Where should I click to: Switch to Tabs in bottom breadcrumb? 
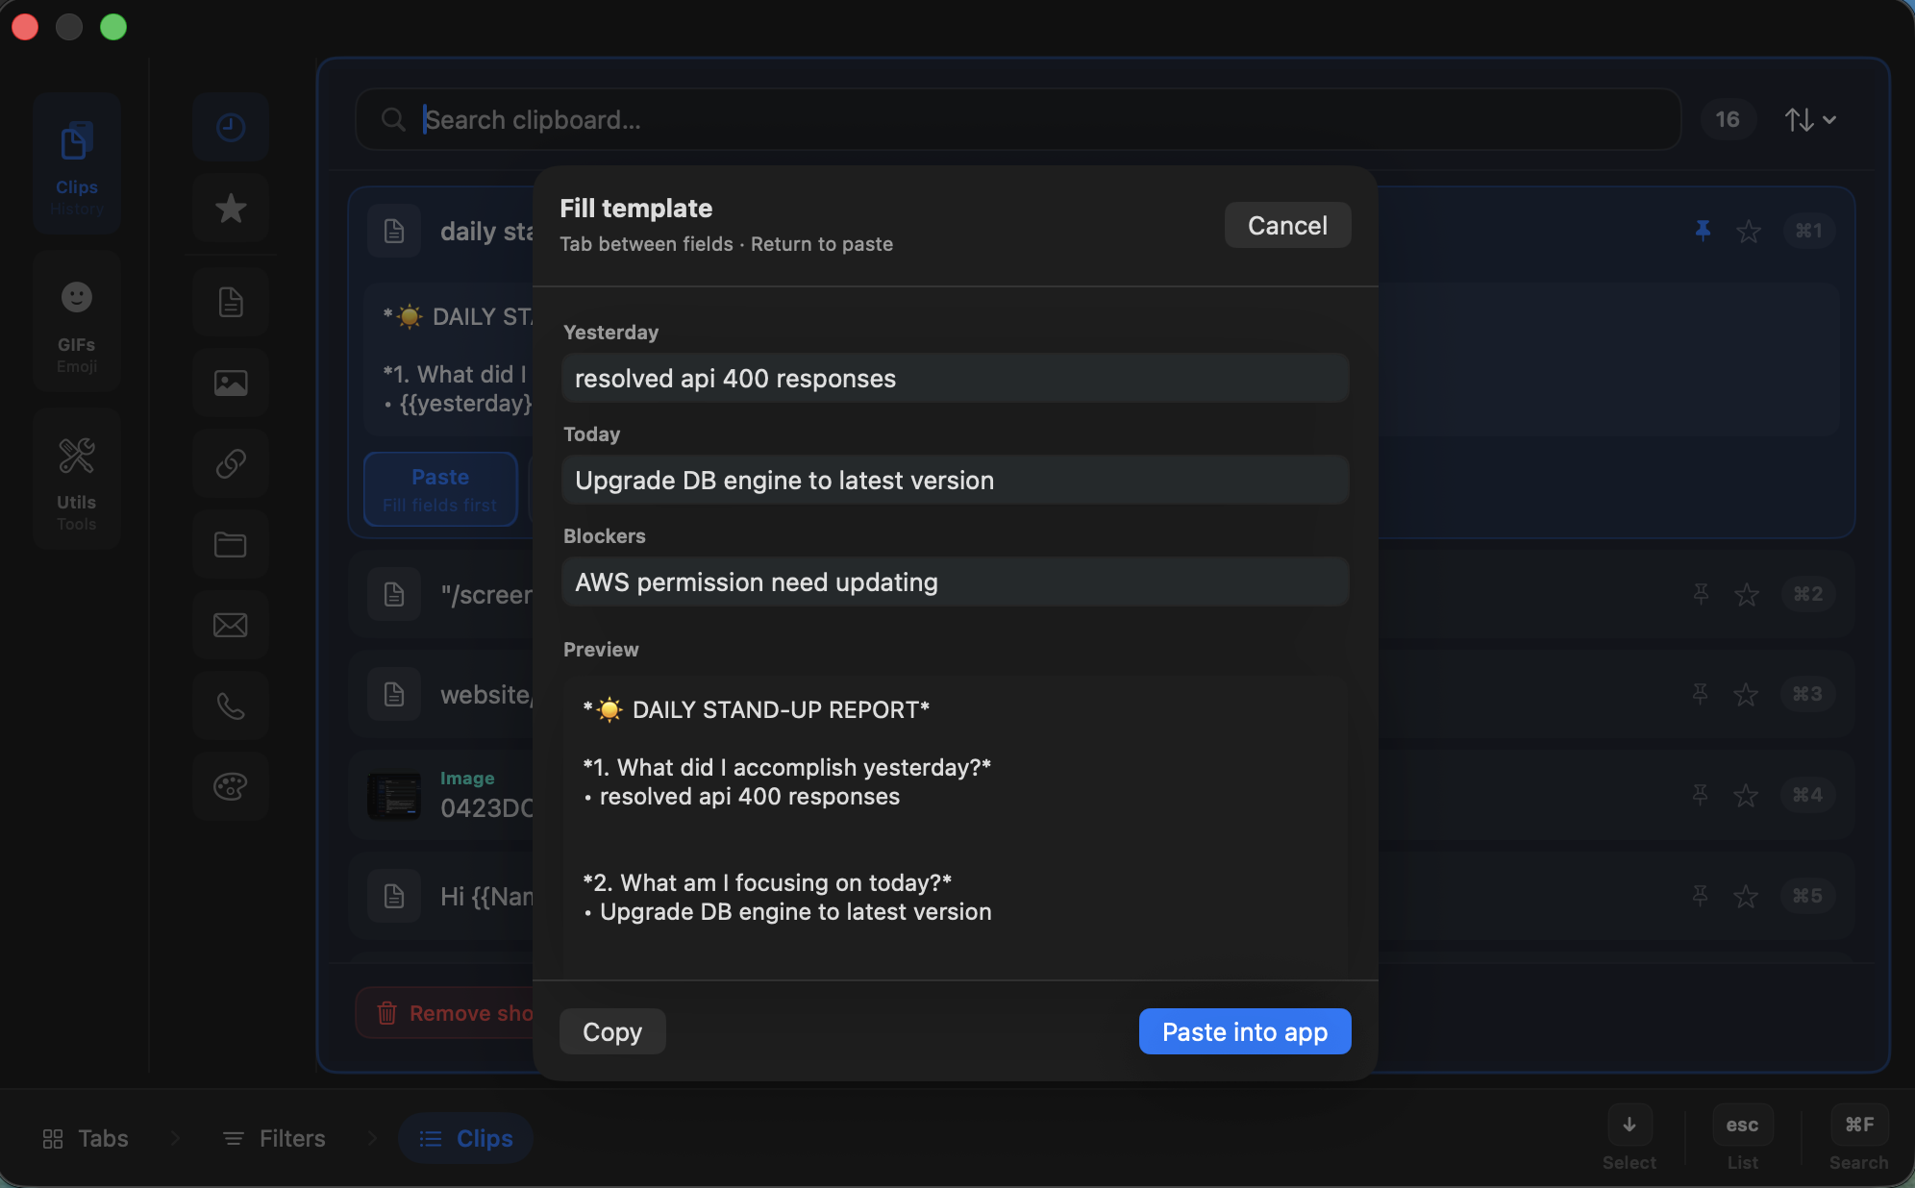click(86, 1138)
